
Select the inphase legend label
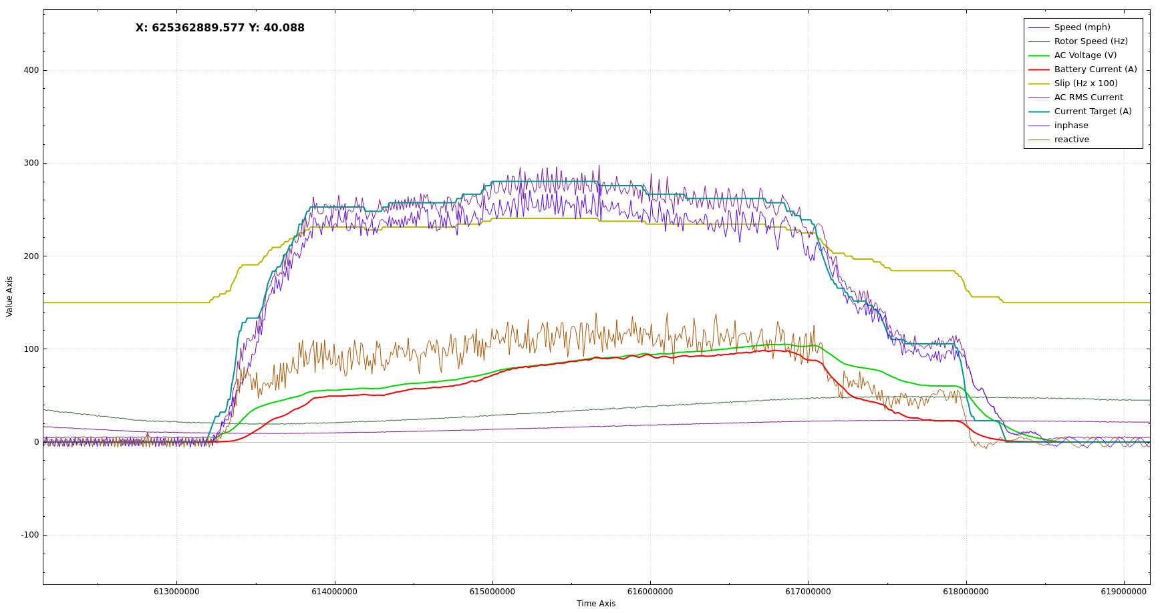click(1071, 126)
